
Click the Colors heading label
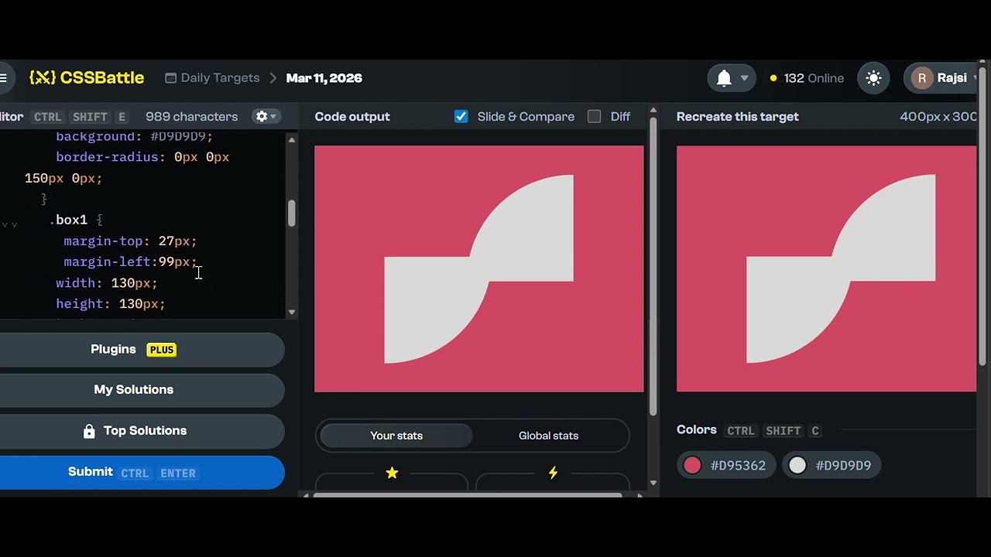pyautogui.click(x=697, y=430)
